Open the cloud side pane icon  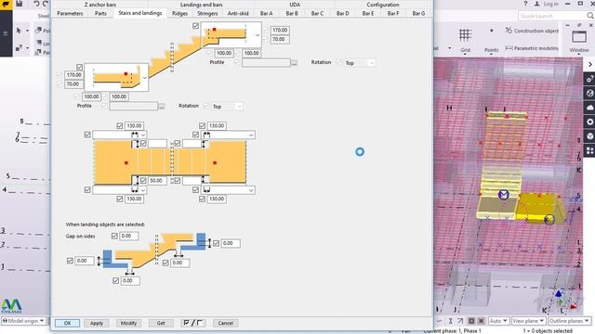point(589,108)
